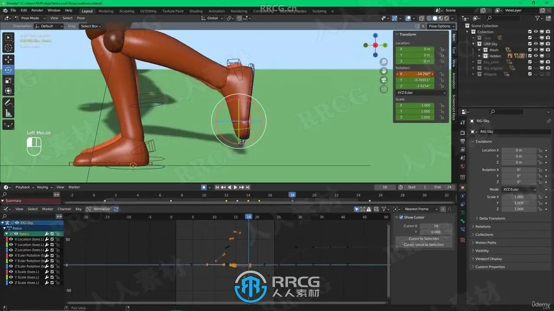Open the Global transform orientation dropdown
This screenshot has width=554, height=311.
(x=212, y=18)
